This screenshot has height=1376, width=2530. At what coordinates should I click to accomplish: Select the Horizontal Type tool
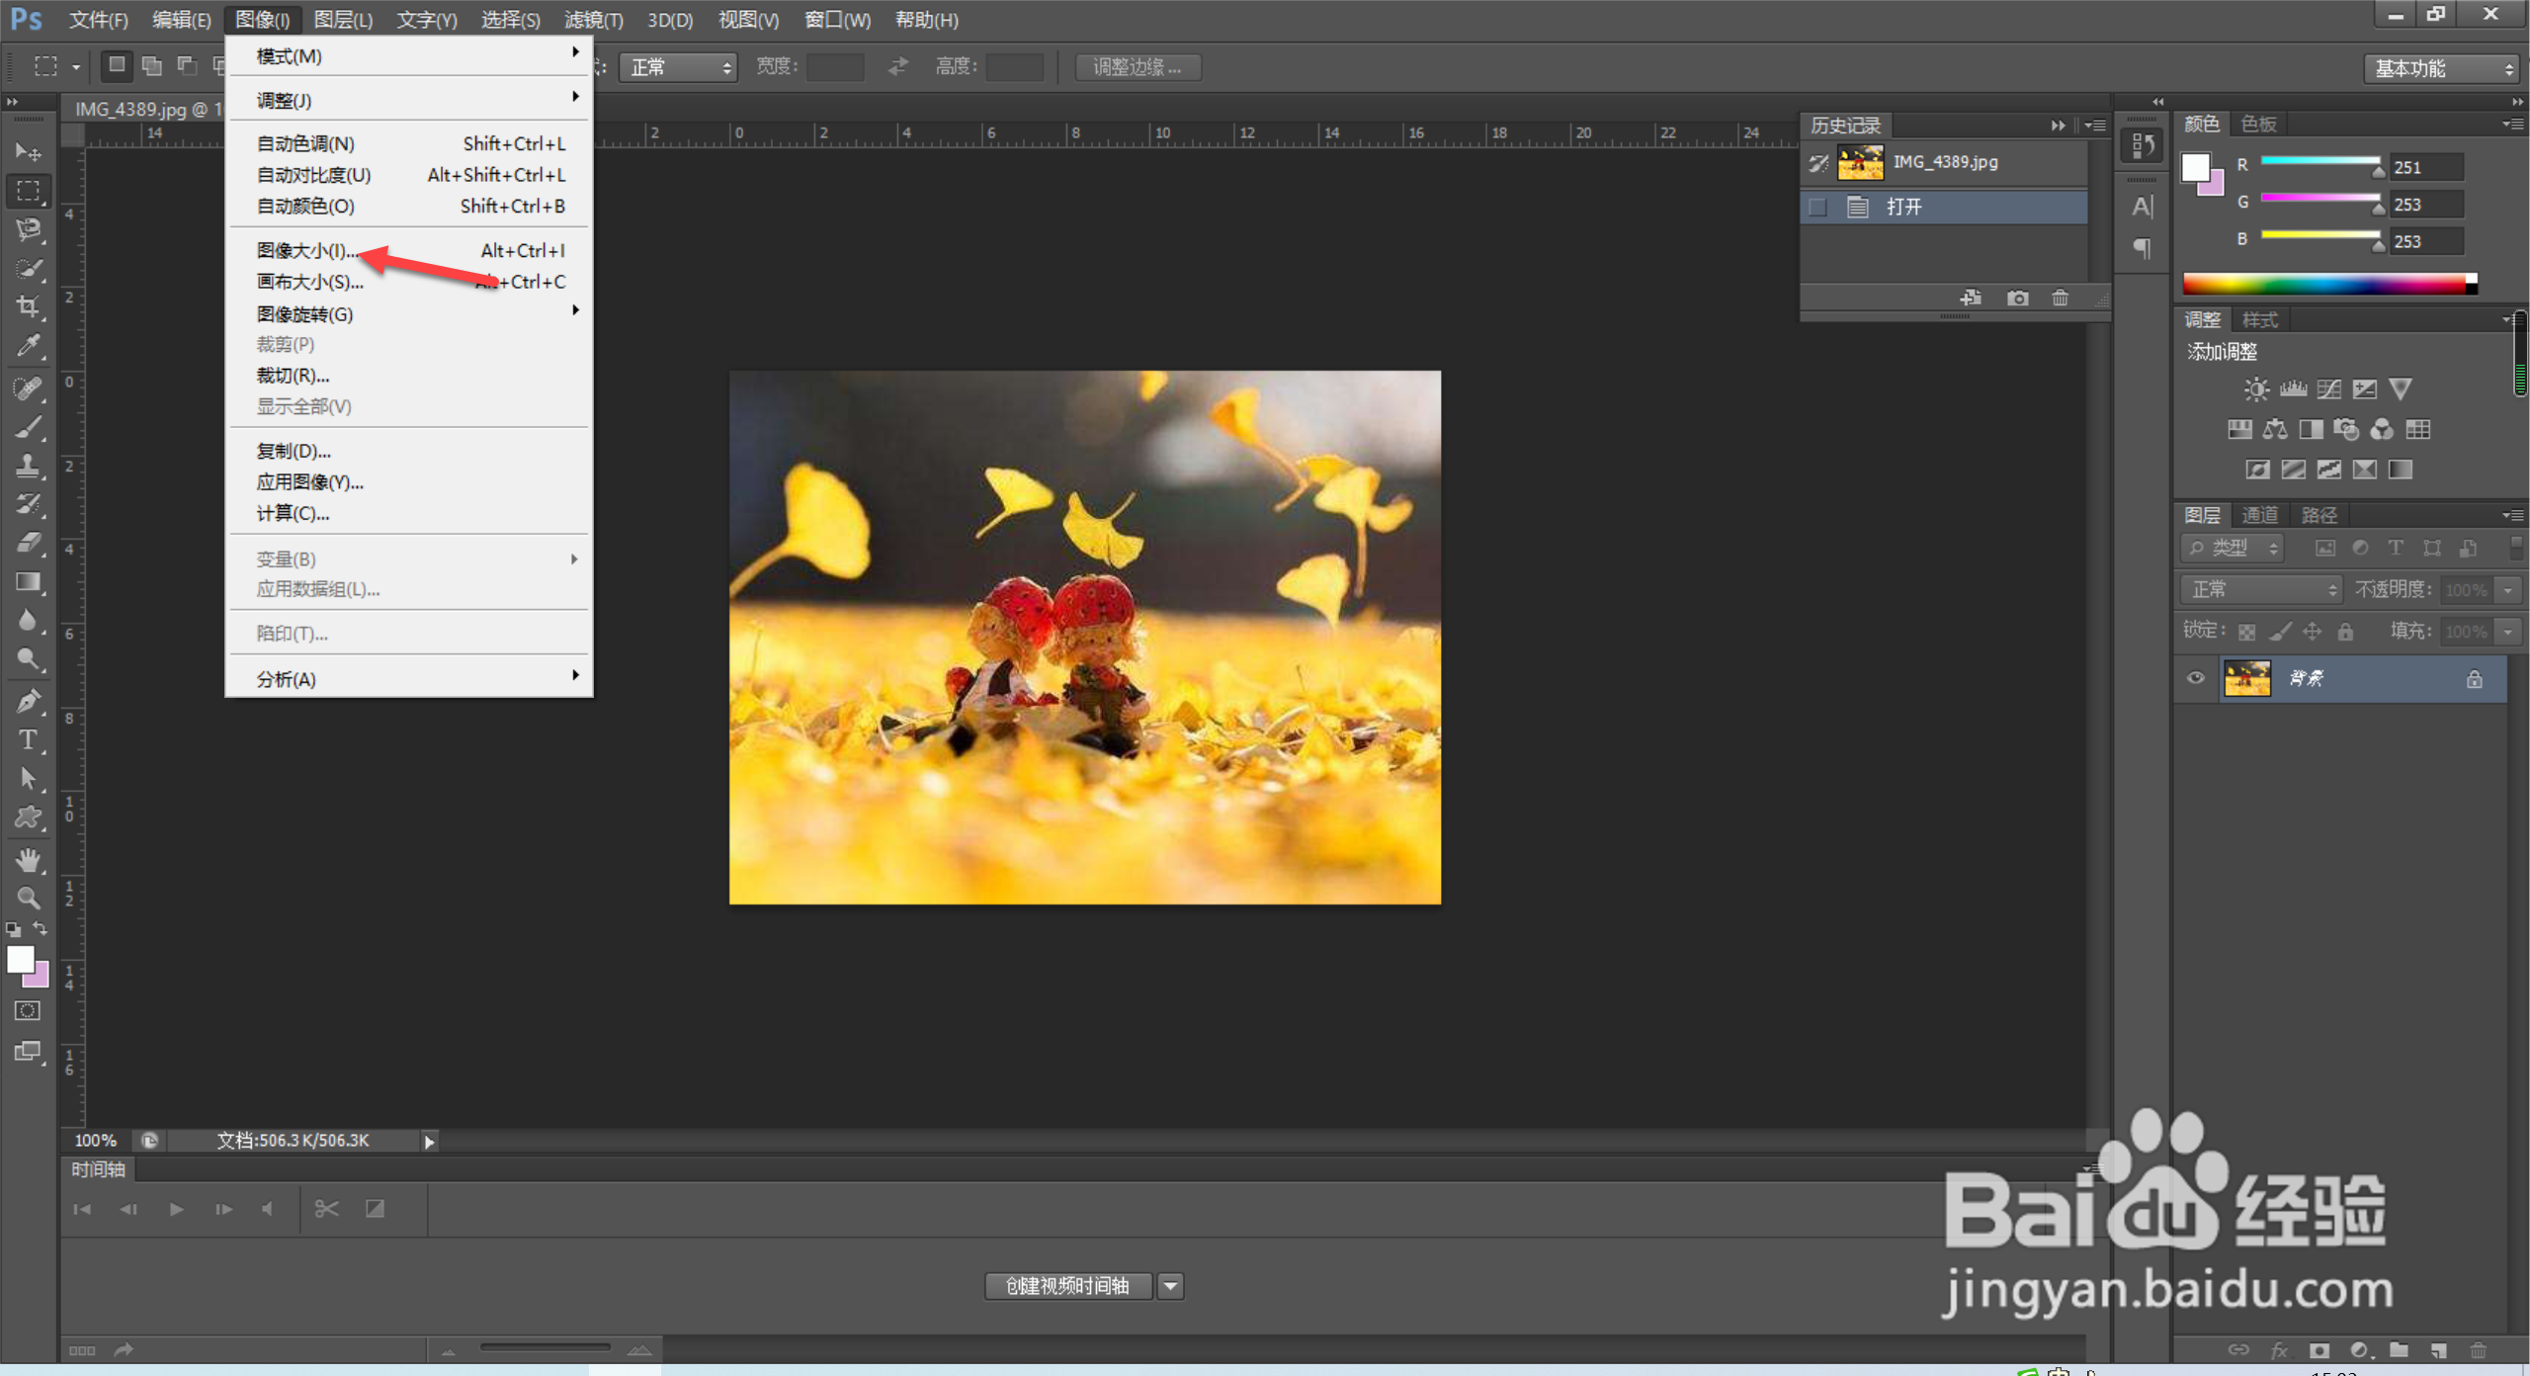(28, 740)
